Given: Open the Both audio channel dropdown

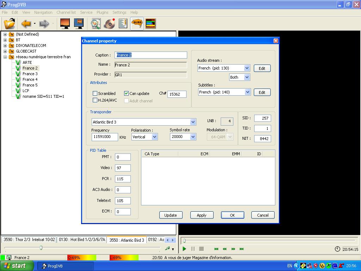Looking at the screenshot, I should [247, 77].
